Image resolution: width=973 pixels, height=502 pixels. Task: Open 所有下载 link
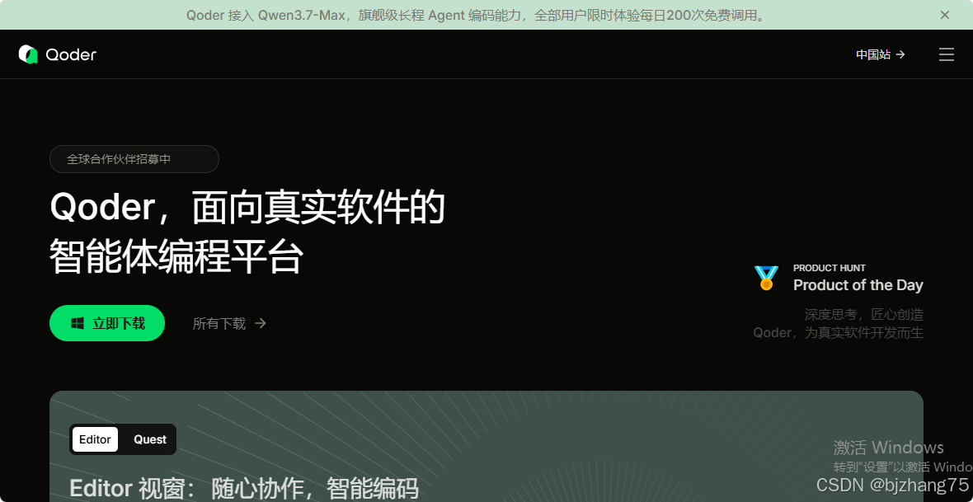(229, 323)
